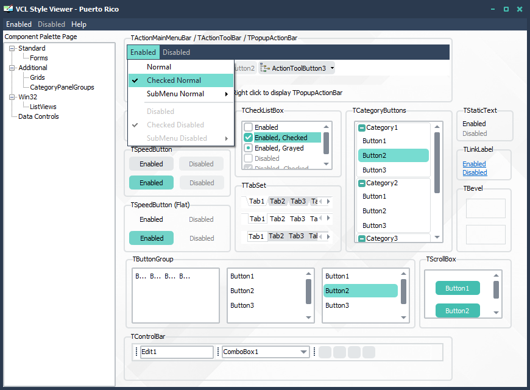Select Tab1 in the bottom TTabSet row
This screenshot has width=530, height=390.
click(256, 236)
